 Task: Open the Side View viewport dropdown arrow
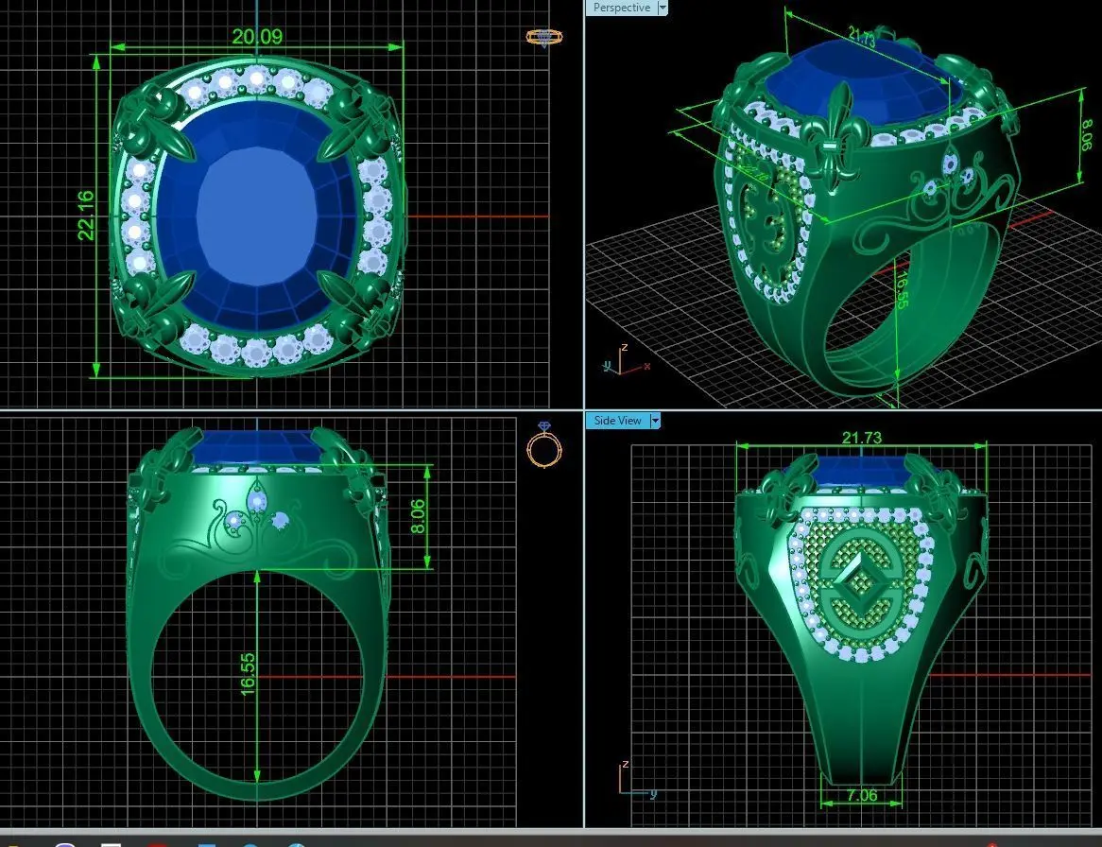655,421
